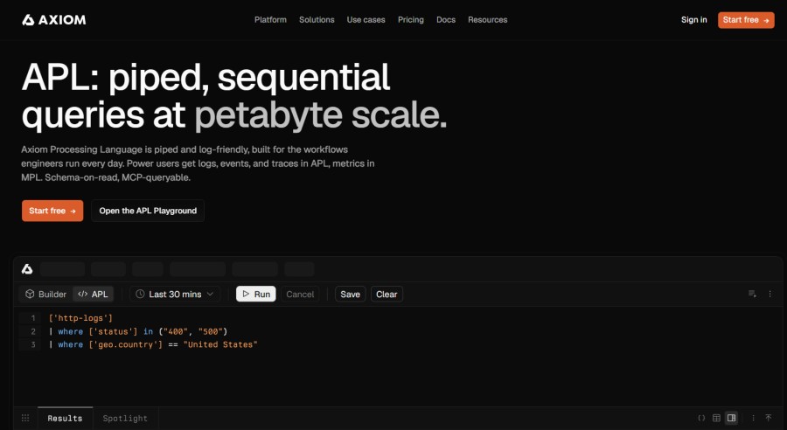787x430 pixels.
Task: Open the Last 30 mins time range dropdown
Action: click(175, 294)
